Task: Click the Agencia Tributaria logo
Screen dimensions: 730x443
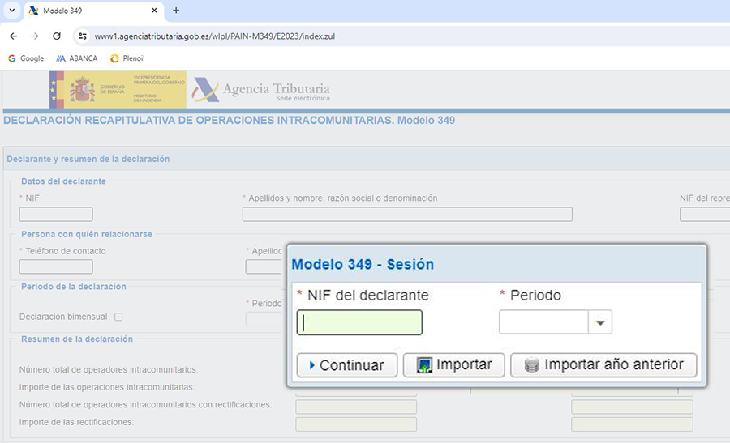Action: pyautogui.click(x=262, y=90)
